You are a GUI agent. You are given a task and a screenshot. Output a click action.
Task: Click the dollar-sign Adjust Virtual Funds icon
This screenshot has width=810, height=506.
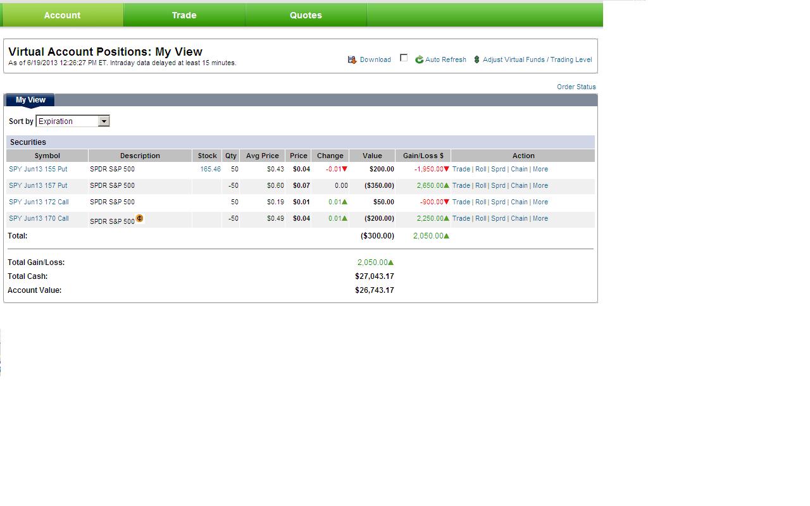477,59
